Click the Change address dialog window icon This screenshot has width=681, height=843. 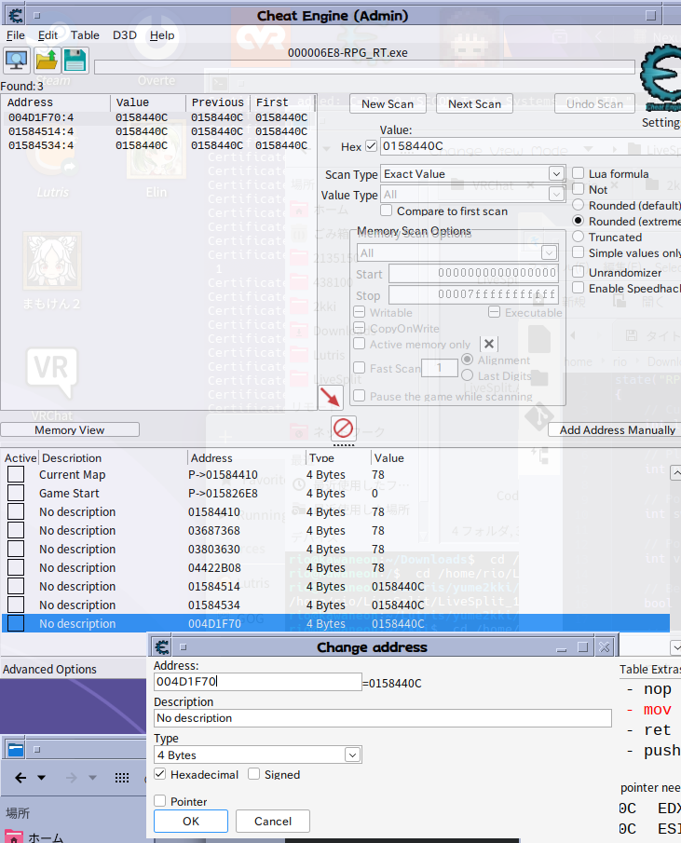coord(161,646)
